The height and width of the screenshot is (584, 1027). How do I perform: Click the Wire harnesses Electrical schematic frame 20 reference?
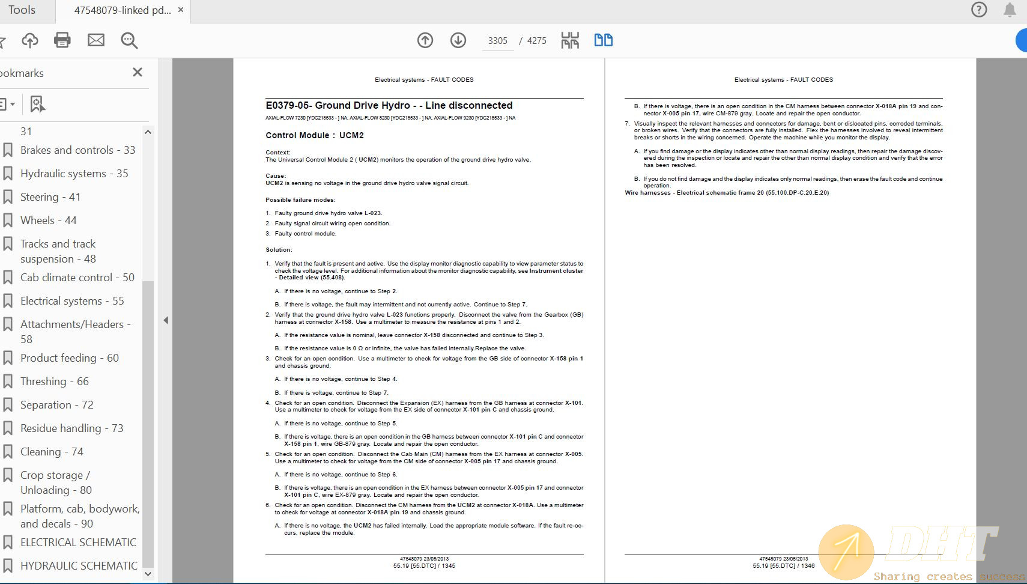[727, 193]
